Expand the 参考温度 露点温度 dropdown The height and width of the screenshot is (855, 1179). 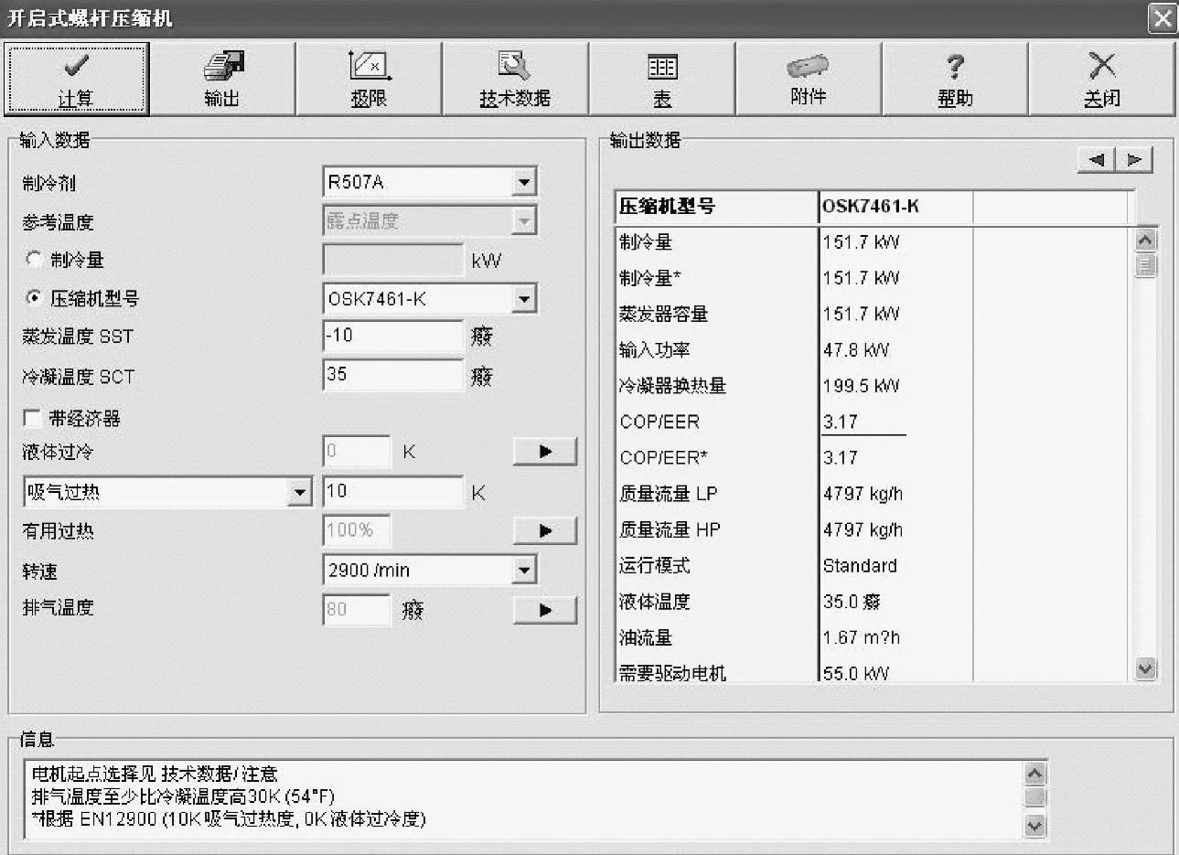point(523,220)
